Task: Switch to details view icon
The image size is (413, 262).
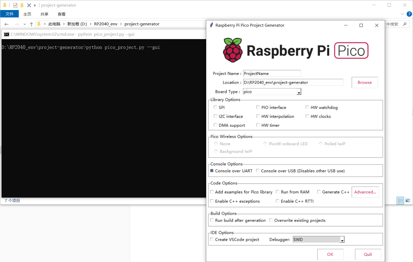Action: [401, 201]
